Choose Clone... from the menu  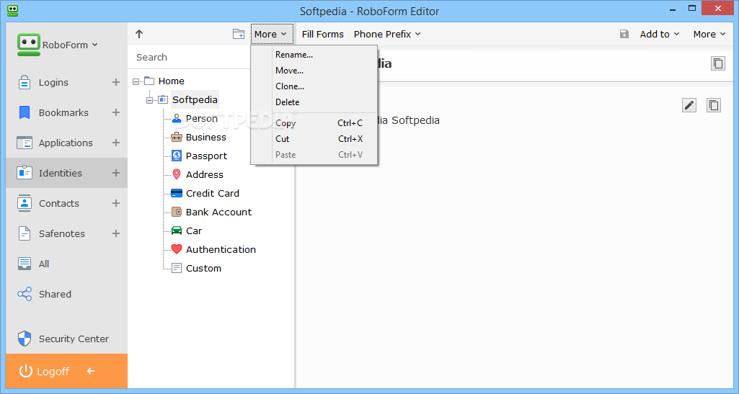pos(314,86)
